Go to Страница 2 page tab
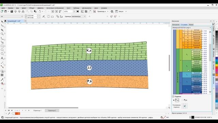 tap(52, 110)
